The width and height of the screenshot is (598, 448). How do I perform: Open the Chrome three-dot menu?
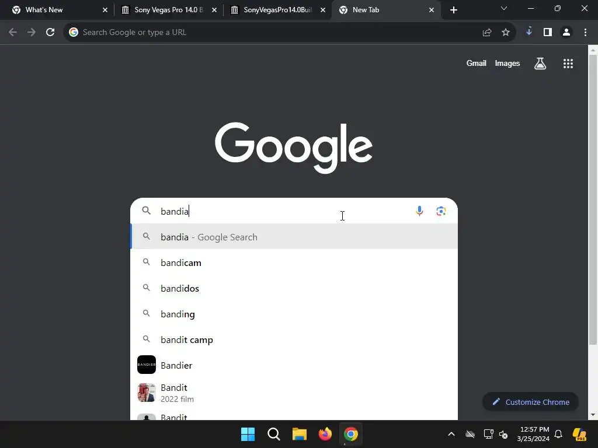[585, 33]
